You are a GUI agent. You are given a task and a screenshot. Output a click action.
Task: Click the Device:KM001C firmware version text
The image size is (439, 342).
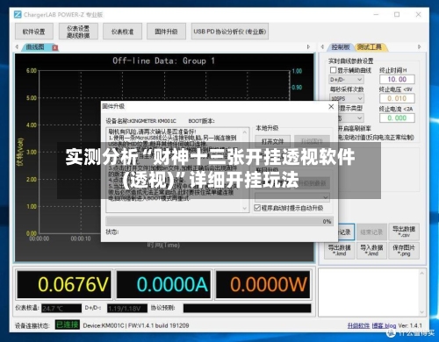point(136,325)
